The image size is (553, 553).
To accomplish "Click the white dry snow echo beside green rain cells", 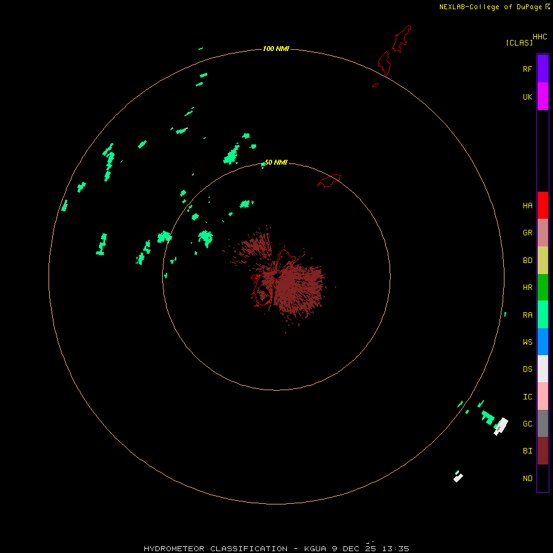I will [x=501, y=426].
